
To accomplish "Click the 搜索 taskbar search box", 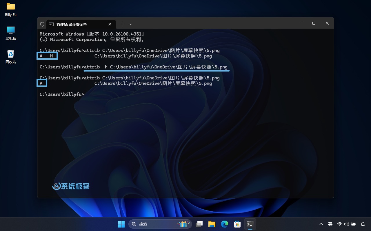I will (160, 224).
